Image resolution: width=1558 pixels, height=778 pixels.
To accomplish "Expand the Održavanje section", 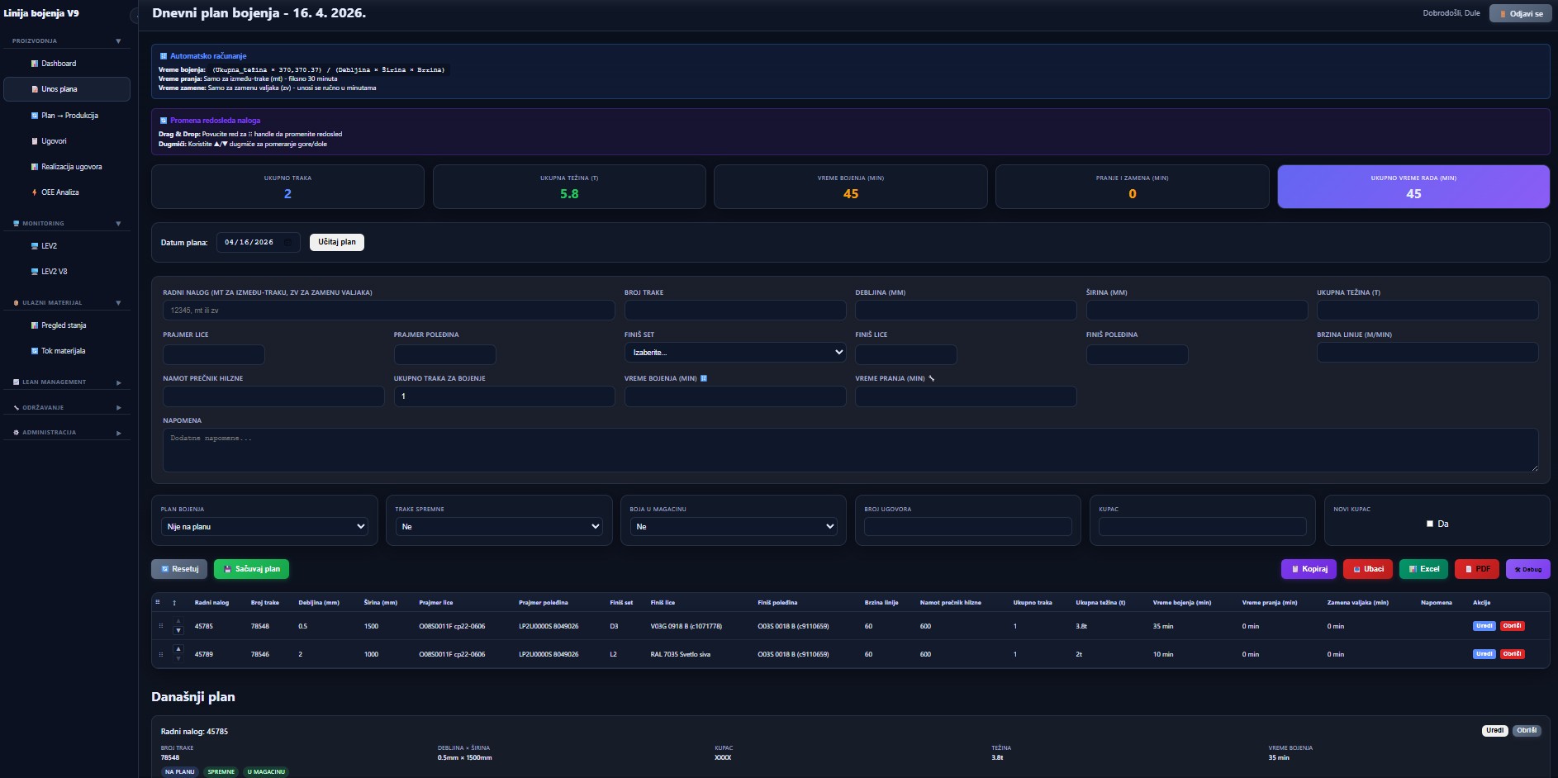I will tap(66, 407).
